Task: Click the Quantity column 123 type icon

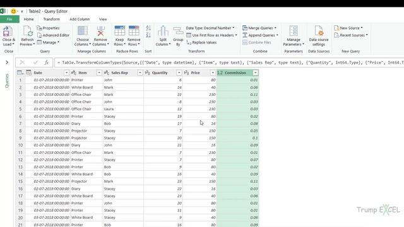Action: point(147,73)
